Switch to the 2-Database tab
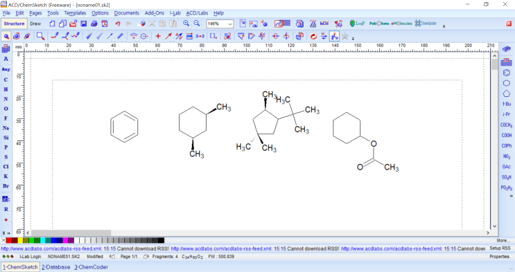The width and height of the screenshot is (515, 272). coord(56,267)
